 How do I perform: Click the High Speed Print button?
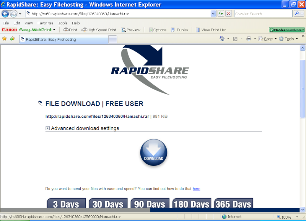point(99,30)
